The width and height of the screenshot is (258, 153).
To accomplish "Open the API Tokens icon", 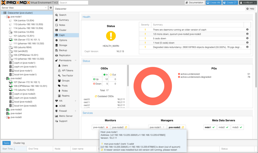I will point(59,70).
